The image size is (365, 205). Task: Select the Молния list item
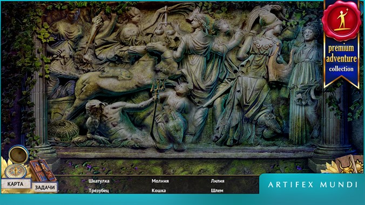pyautogui.click(x=160, y=181)
